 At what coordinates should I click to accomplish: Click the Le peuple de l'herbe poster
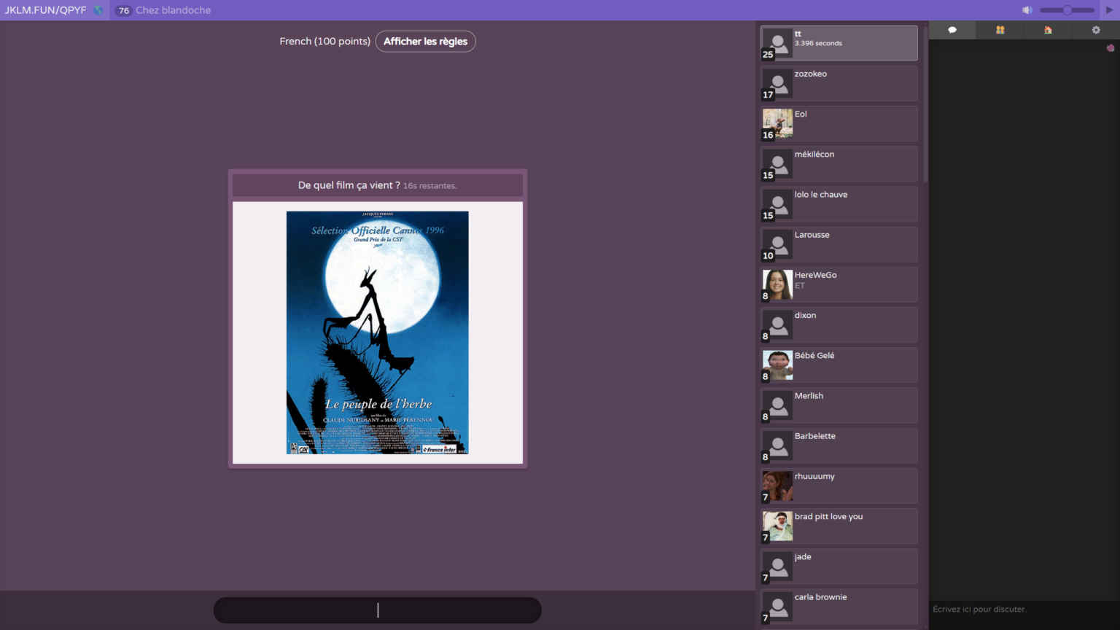click(x=377, y=332)
